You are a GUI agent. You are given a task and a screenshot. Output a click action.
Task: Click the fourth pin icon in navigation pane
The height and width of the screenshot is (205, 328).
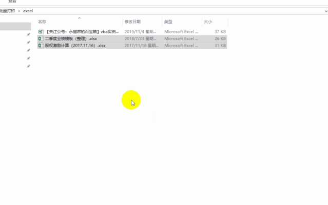point(29,58)
